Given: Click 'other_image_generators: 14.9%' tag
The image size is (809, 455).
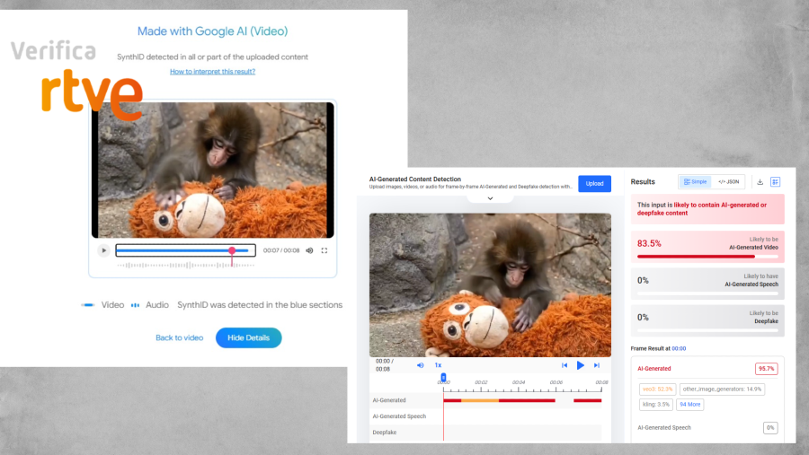Looking at the screenshot, I should pos(722,389).
